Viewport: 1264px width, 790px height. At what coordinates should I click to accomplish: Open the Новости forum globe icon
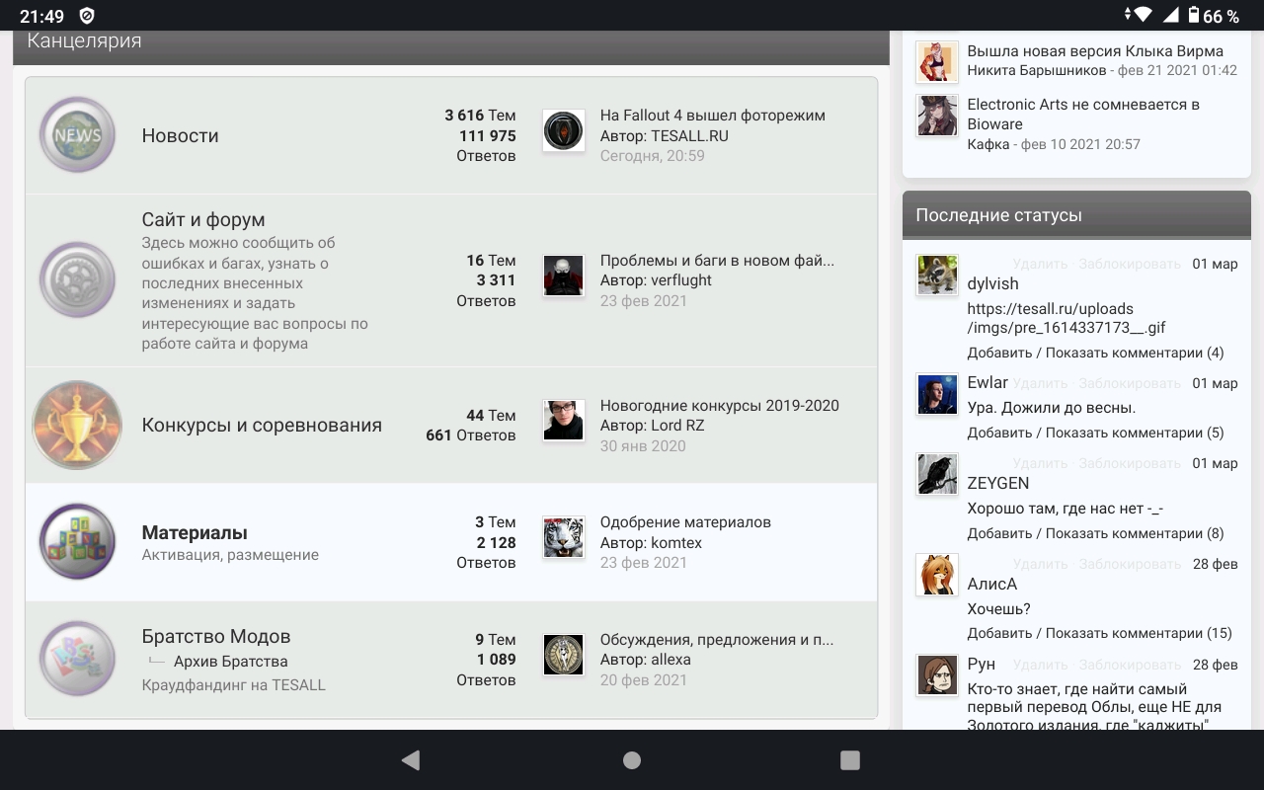[77, 134]
